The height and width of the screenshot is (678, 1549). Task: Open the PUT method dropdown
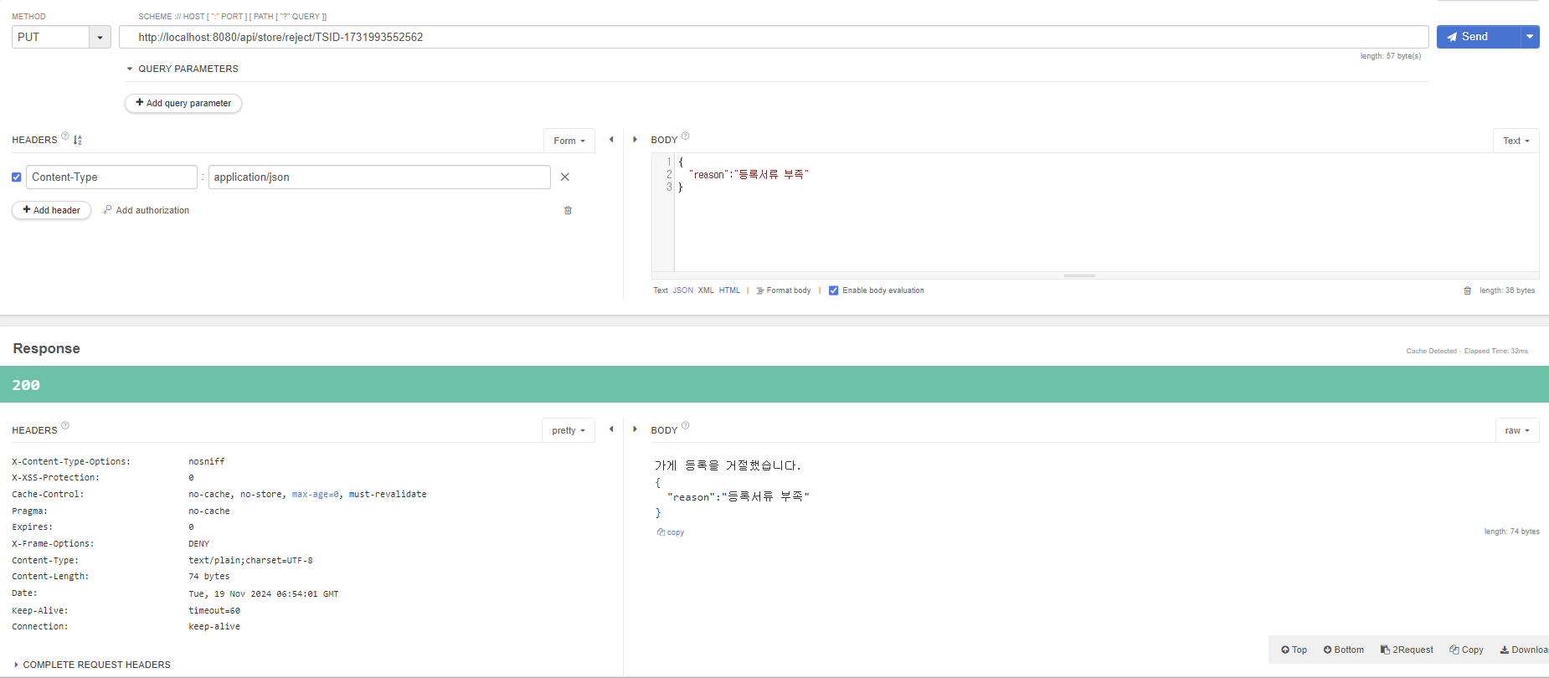pyautogui.click(x=100, y=37)
